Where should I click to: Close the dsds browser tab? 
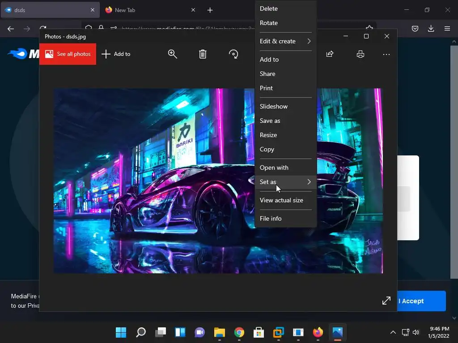[x=93, y=10]
